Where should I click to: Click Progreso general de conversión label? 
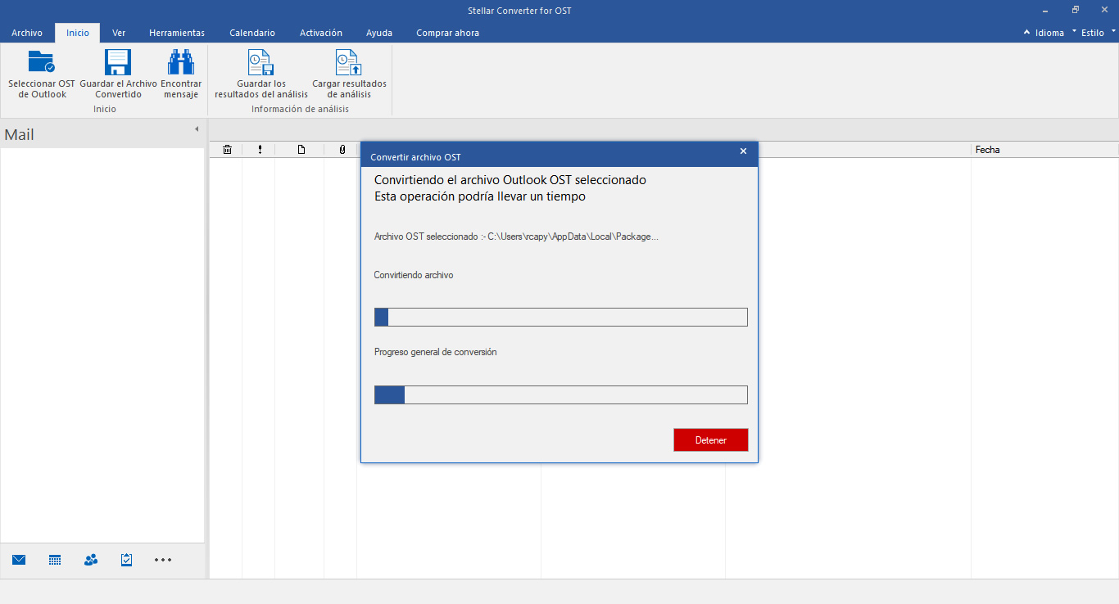(436, 352)
